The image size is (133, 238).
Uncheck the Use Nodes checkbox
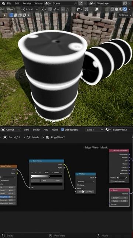coord(63,130)
